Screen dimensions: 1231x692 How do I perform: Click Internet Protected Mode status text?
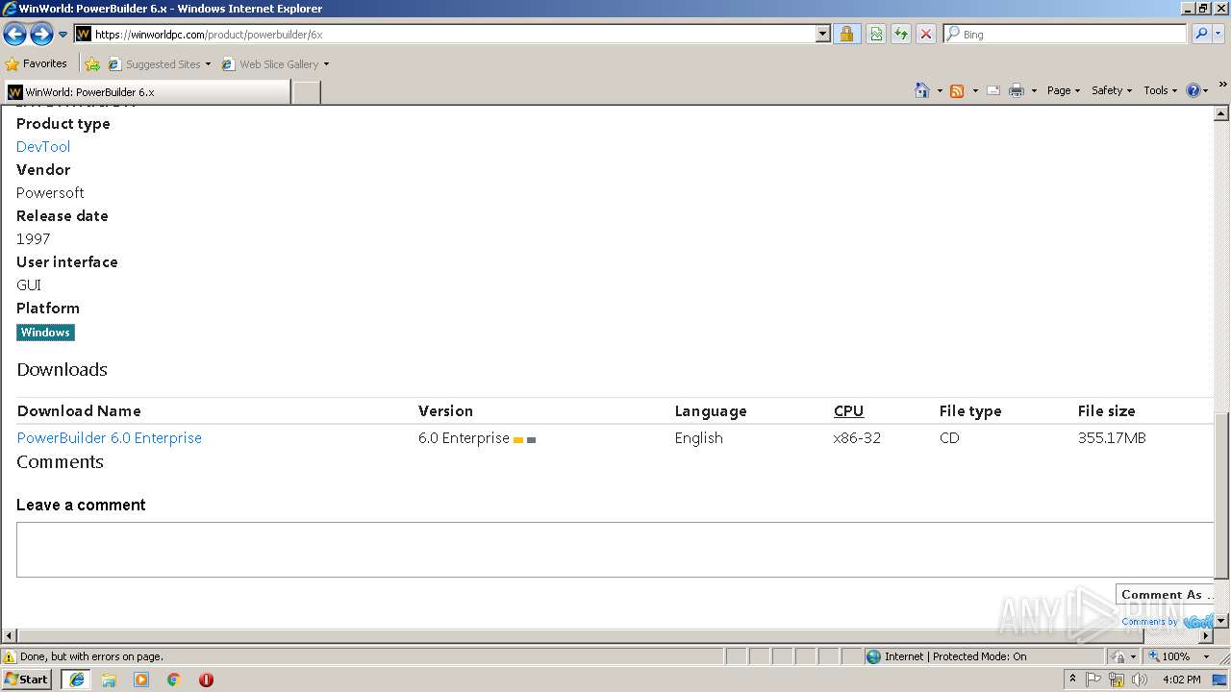tap(955, 656)
